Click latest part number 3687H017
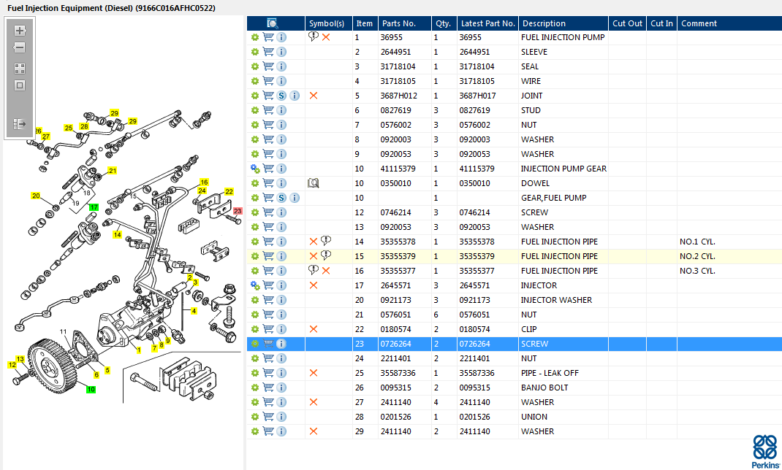This screenshot has width=782, height=470. [477, 96]
